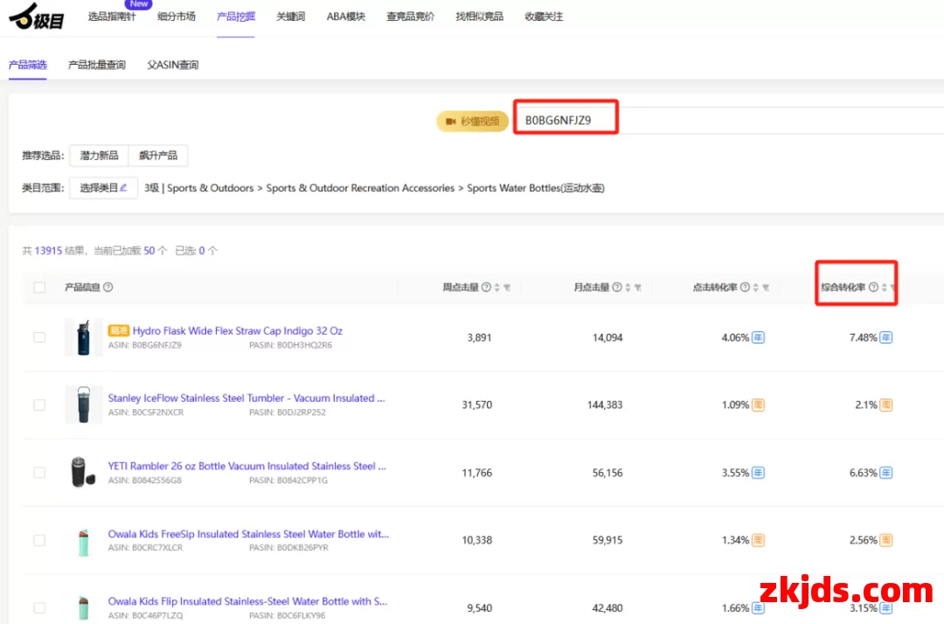Click the 潜力新品 recommendation button
944x624 pixels.
pos(100,156)
